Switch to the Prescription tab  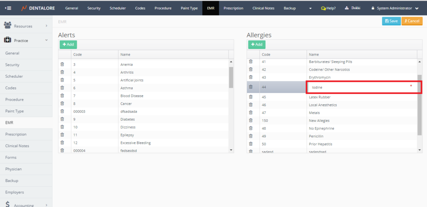(233, 8)
